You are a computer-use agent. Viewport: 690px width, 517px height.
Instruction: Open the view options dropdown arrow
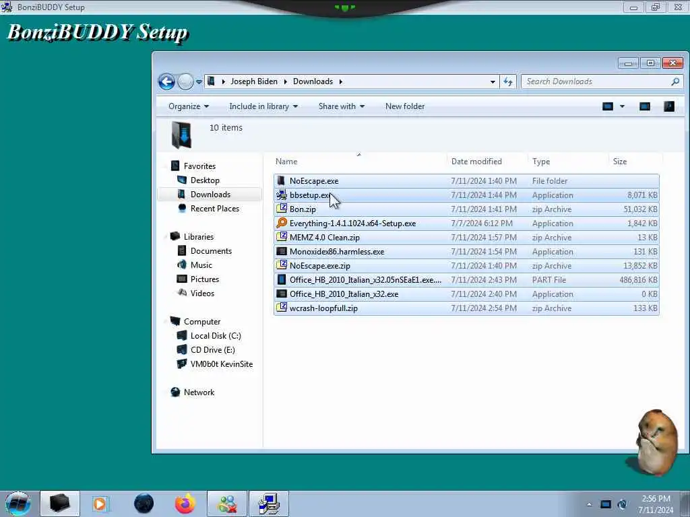click(622, 106)
